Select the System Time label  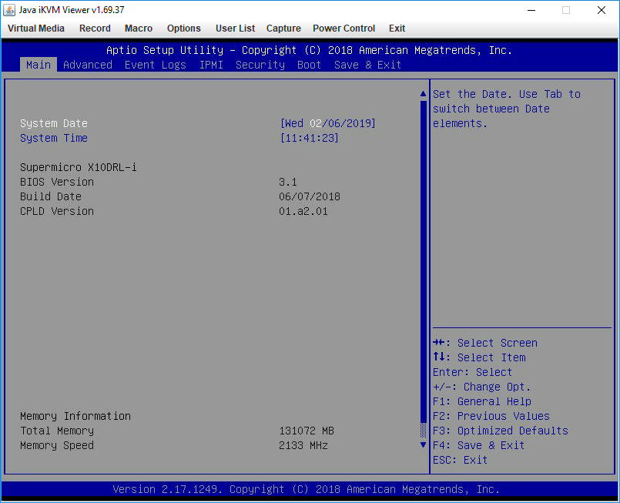pos(54,139)
